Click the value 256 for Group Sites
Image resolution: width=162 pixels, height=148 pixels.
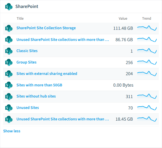click(129, 62)
